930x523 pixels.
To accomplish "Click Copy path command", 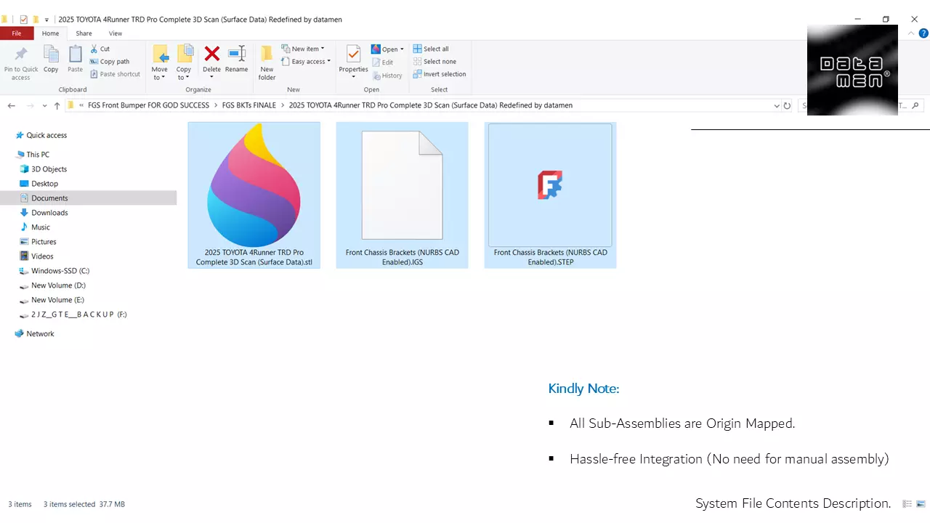I will click(110, 62).
